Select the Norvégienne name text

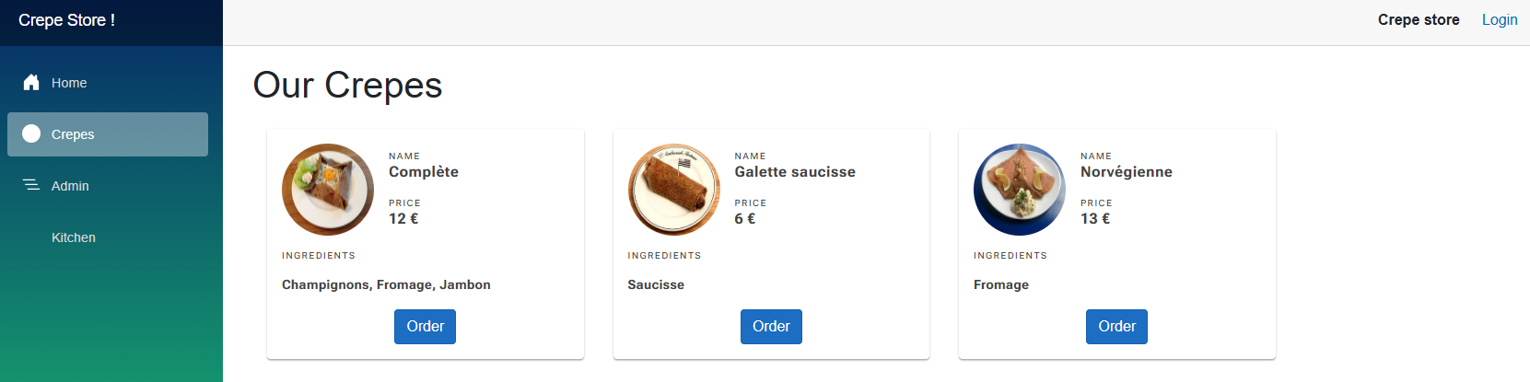1126,172
